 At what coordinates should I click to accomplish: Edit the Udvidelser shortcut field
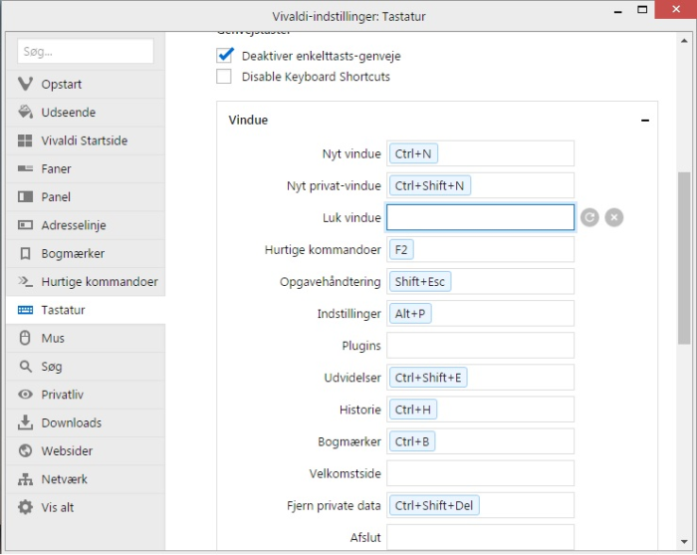[480, 378]
